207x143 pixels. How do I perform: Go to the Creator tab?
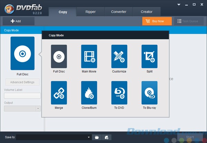pyautogui.click(x=146, y=12)
